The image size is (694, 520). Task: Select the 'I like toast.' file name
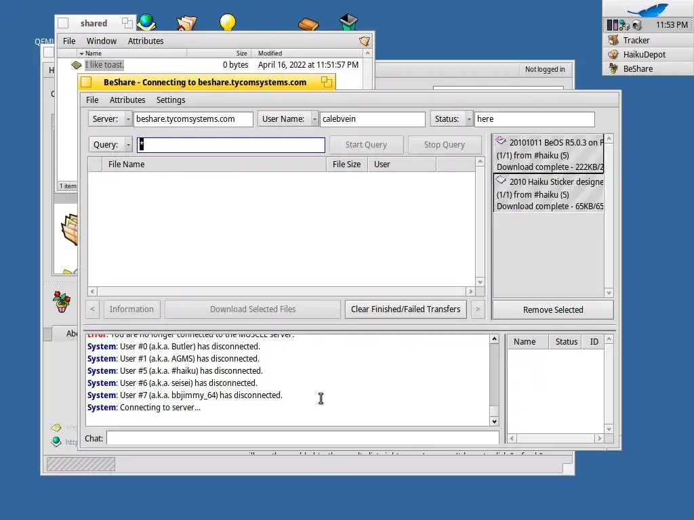point(104,64)
